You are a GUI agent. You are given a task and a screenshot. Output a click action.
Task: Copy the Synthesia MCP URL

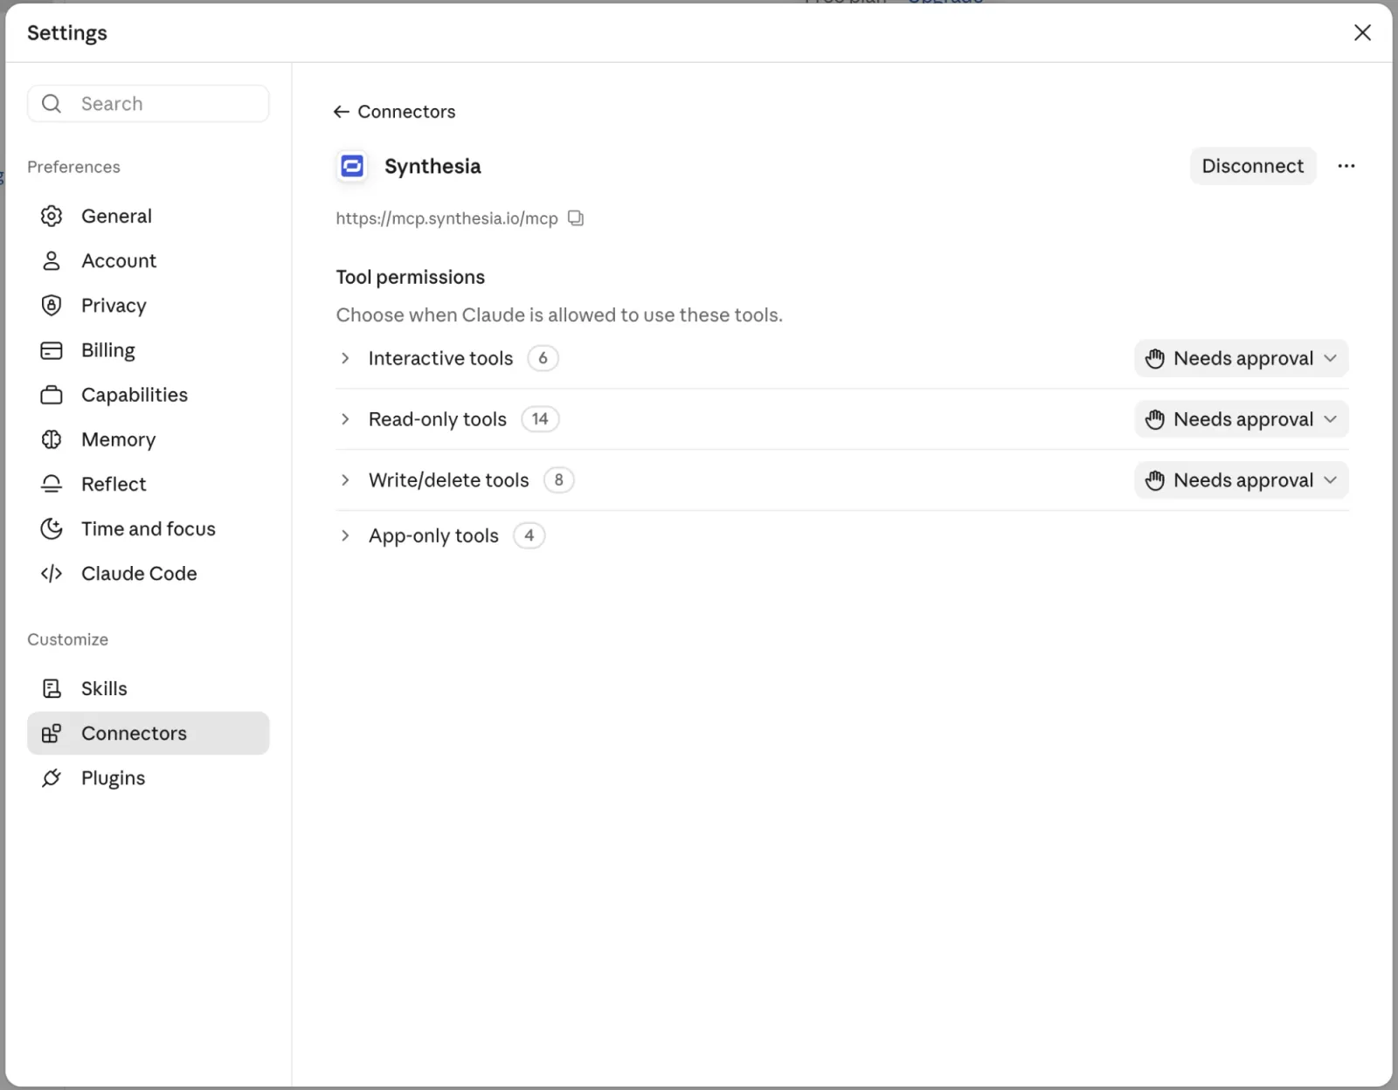coord(576,218)
